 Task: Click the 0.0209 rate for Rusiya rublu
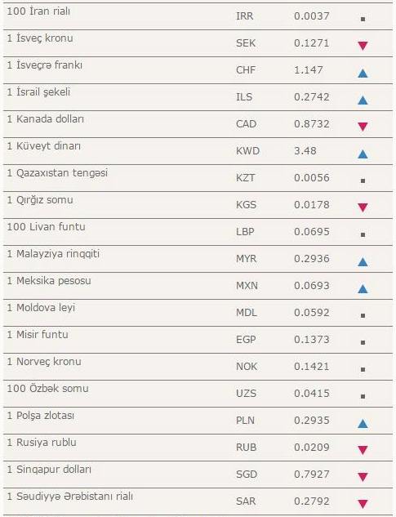click(x=312, y=447)
